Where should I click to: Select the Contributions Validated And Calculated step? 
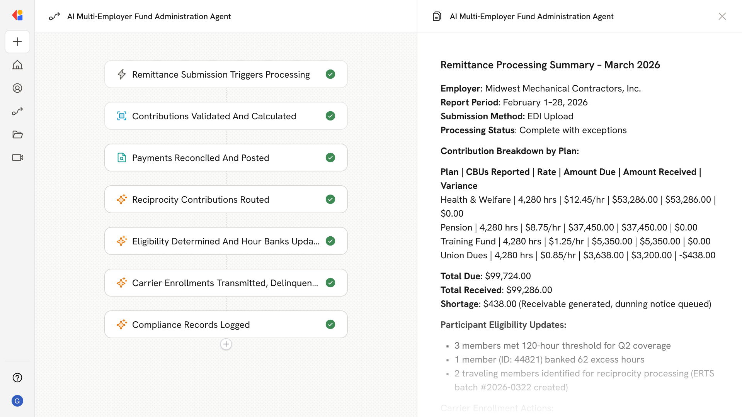pos(214,116)
